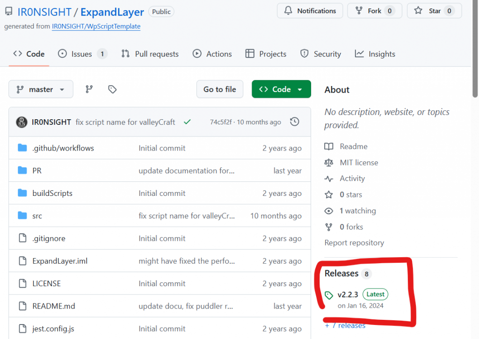Open the README.md file
479x339 pixels.
[54, 306]
